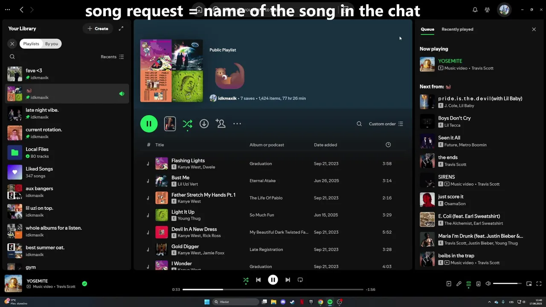Clear the library filter with X

click(12, 43)
